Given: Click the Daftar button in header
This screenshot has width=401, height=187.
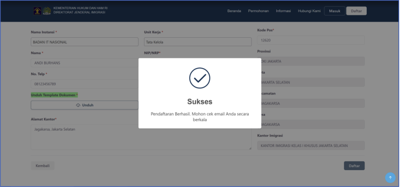Looking at the screenshot, I should click(x=356, y=11).
